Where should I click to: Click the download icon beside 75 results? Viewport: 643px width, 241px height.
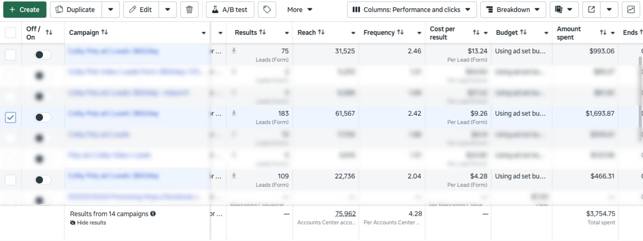click(234, 50)
